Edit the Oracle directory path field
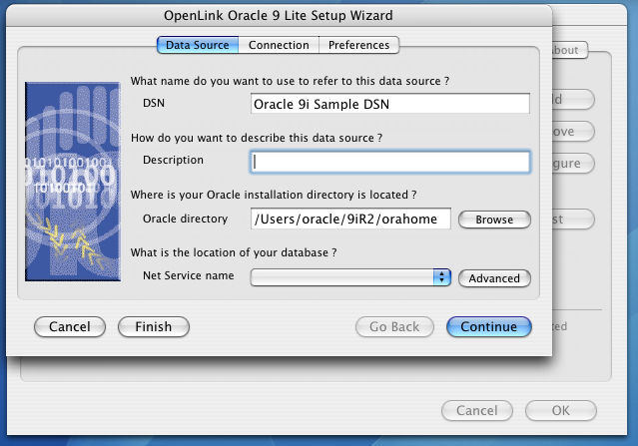This screenshot has width=638, height=446. (x=350, y=219)
